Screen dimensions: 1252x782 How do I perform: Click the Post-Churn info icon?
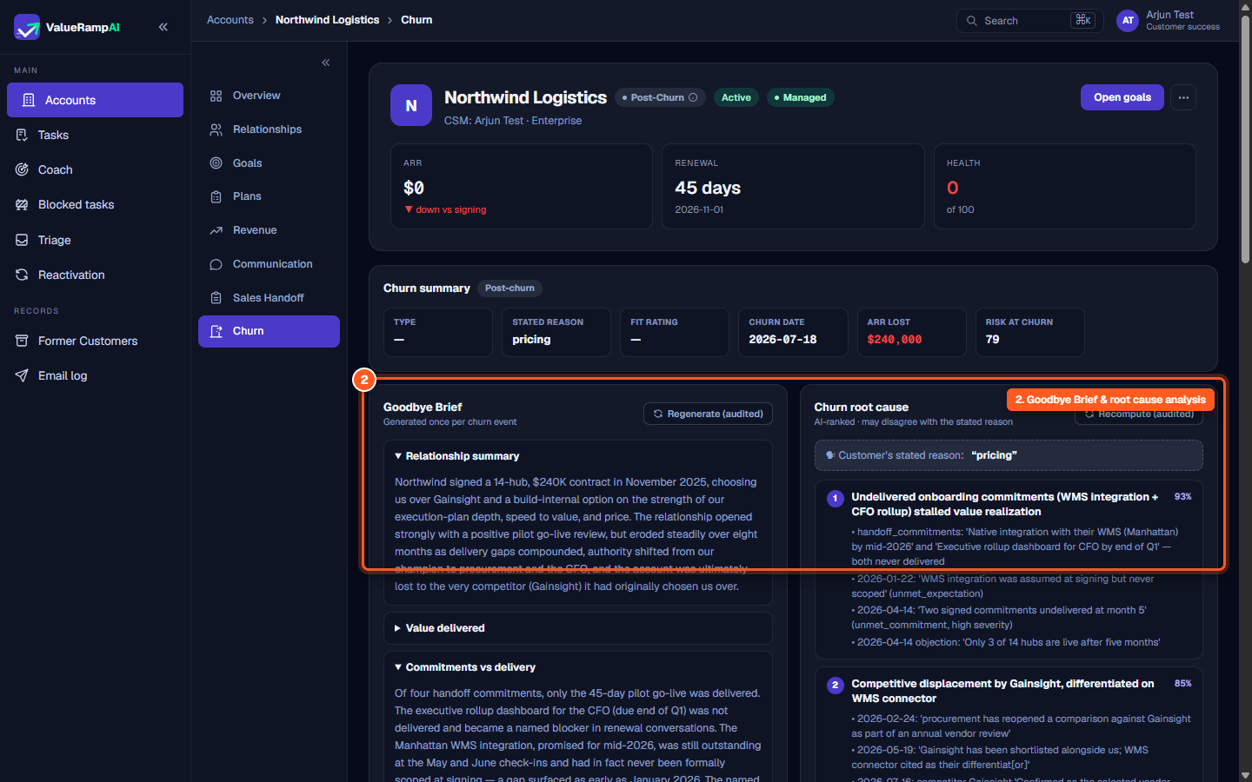693,97
